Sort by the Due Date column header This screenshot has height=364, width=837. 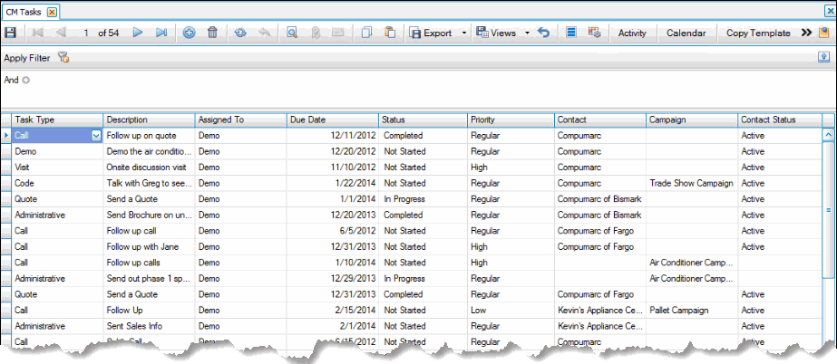pyautogui.click(x=331, y=120)
